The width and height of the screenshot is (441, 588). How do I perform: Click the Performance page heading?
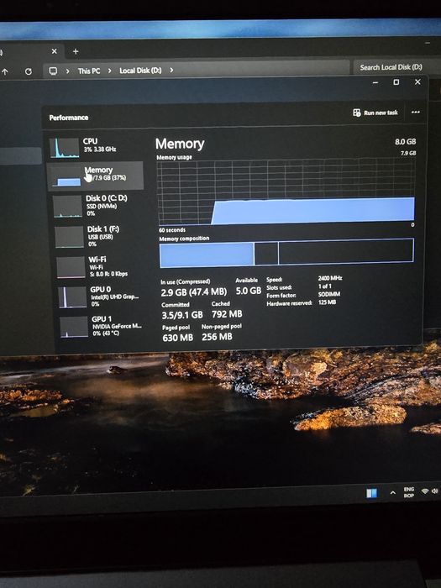69,118
